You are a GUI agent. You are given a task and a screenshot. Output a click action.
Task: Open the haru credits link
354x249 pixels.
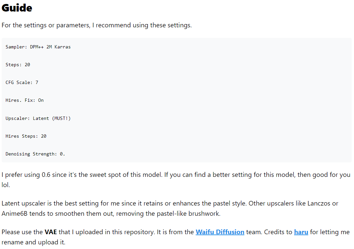301,232
